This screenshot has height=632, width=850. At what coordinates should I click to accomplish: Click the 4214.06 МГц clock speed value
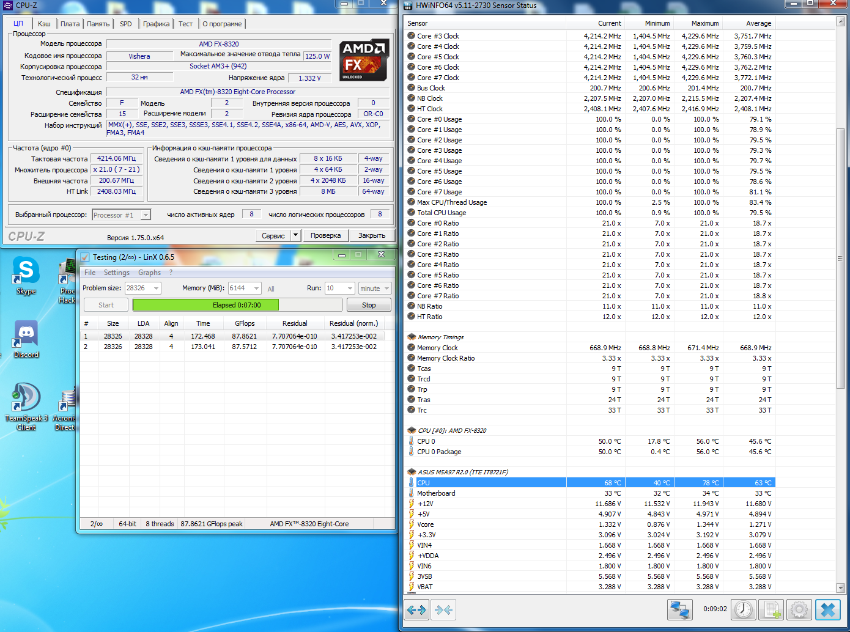[x=116, y=158]
